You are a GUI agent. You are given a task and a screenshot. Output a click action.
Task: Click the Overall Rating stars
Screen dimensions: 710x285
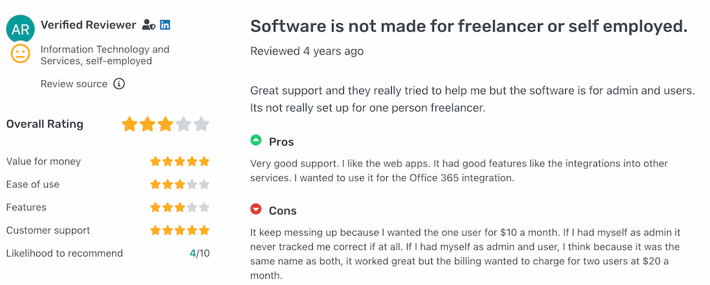pos(165,125)
